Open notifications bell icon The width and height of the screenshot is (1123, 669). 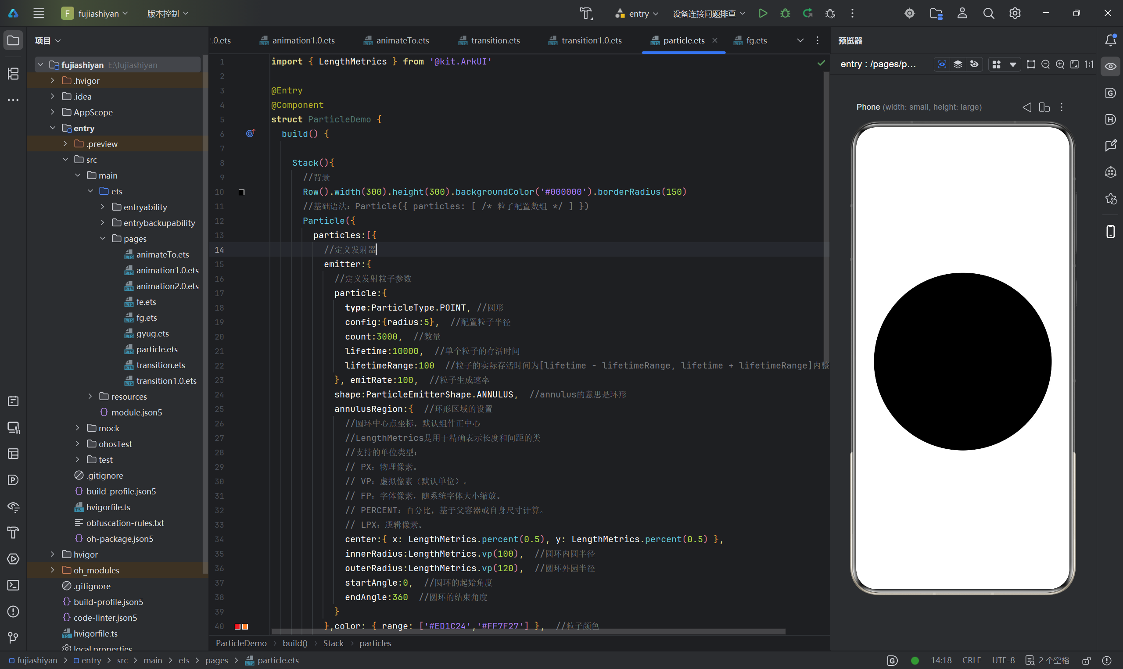point(1110,40)
